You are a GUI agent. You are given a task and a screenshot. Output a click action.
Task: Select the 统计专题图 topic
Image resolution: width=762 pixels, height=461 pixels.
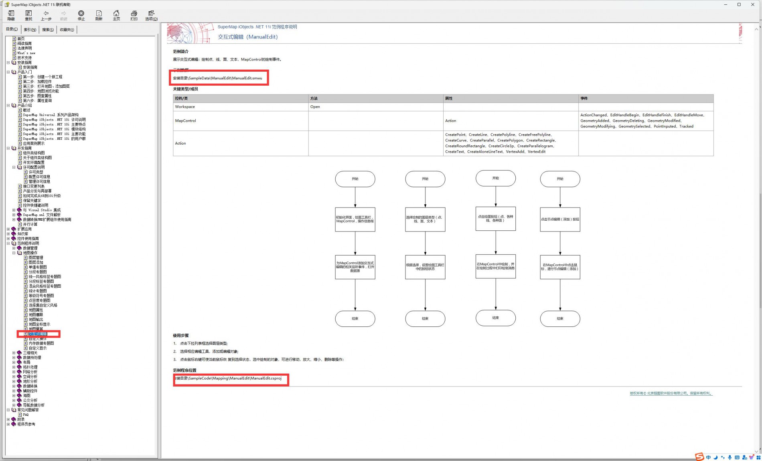[x=38, y=291]
